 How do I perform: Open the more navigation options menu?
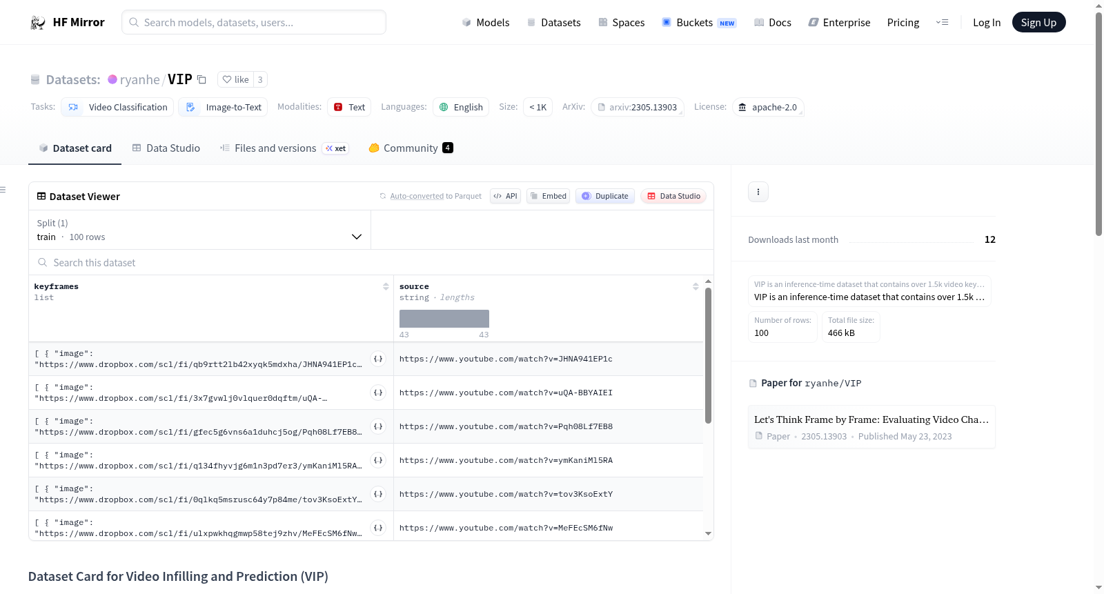tap(942, 23)
